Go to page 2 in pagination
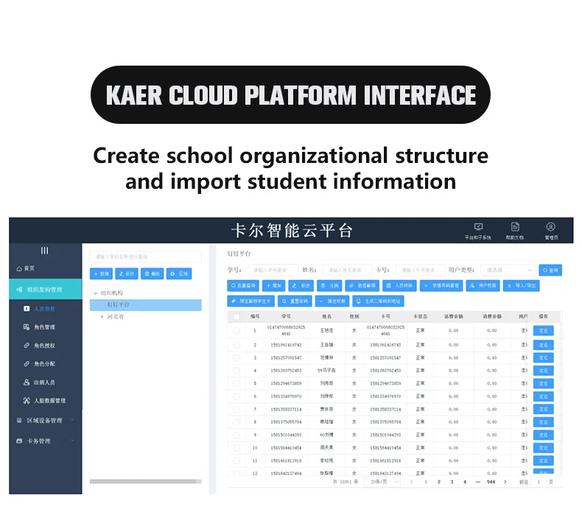 pyautogui.click(x=439, y=482)
